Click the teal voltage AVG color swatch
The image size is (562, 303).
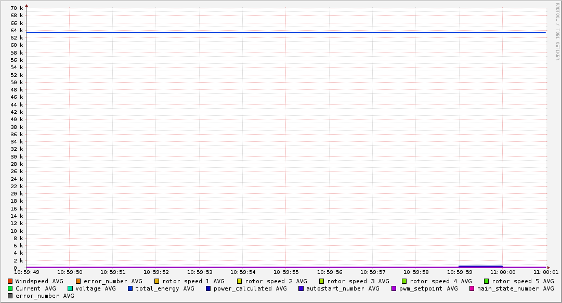[x=70, y=288]
